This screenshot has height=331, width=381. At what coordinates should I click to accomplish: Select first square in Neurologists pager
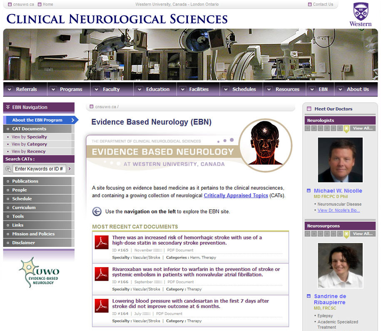(x=308, y=128)
